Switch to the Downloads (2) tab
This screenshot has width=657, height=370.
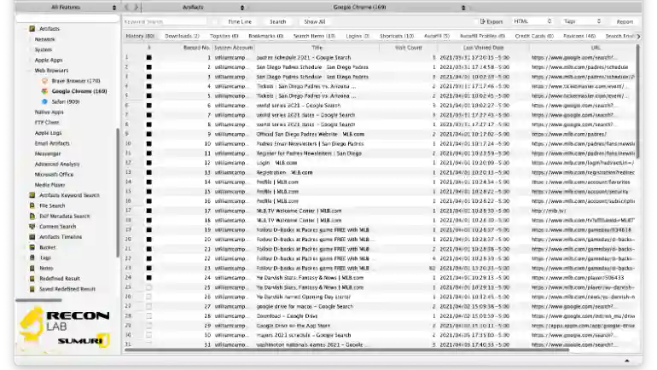(x=182, y=36)
